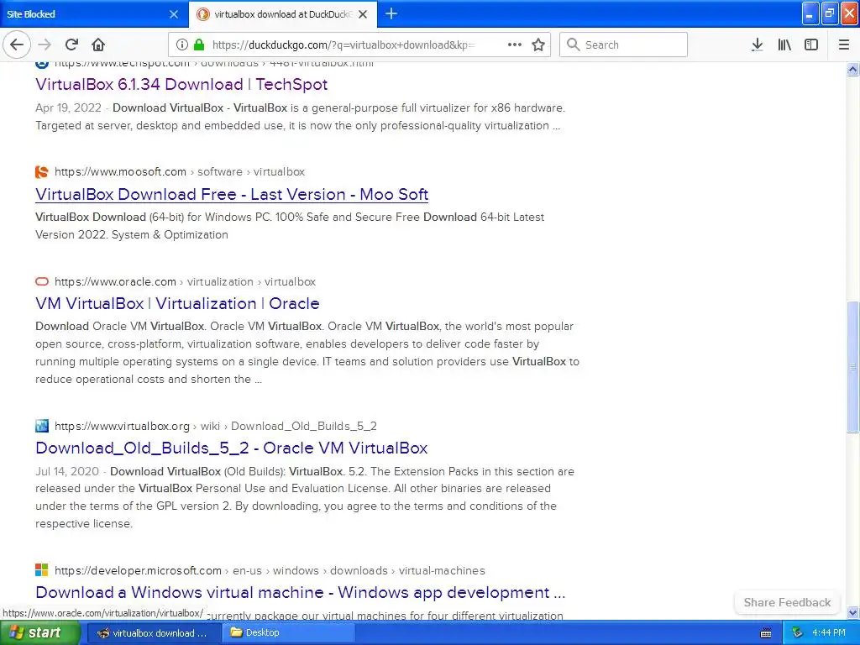
Task: Open the downloads arrow icon
Action: [758, 45]
